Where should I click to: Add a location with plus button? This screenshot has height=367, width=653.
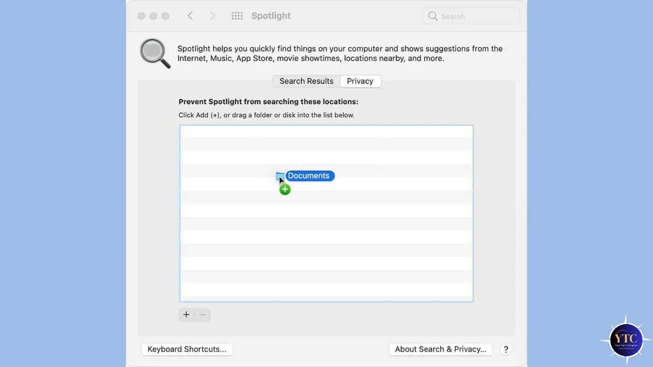[186, 314]
